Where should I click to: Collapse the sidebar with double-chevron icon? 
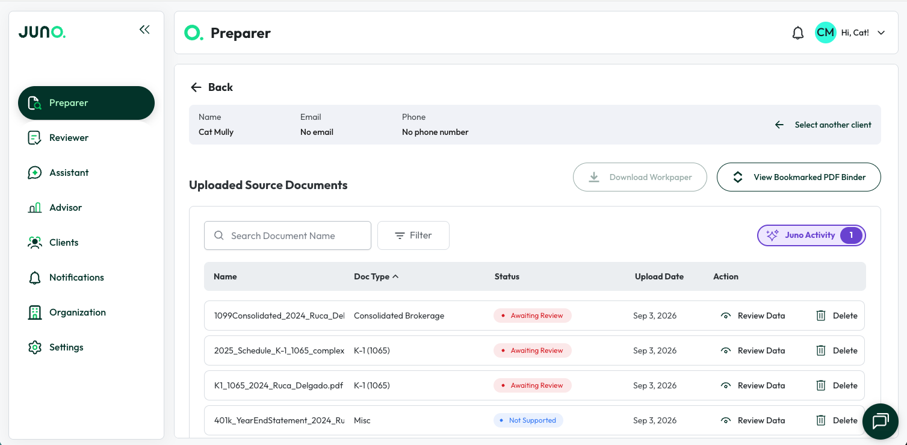[144, 30]
